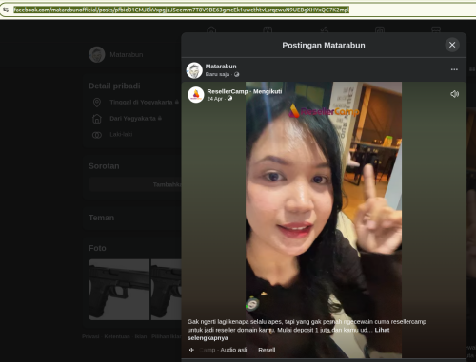Viewport: 476px width, 362px height.
Task: Open the three-dots post options menu
Action: 454,69
